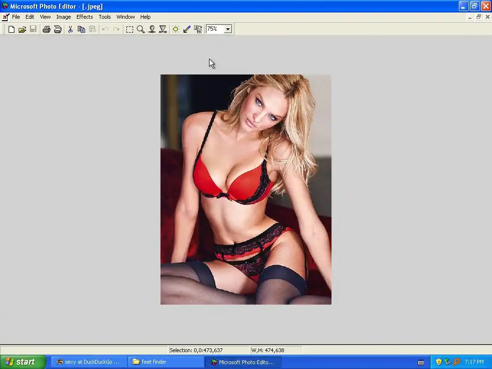492x369 pixels.
Task: Open the Image menu
Action: point(63,17)
